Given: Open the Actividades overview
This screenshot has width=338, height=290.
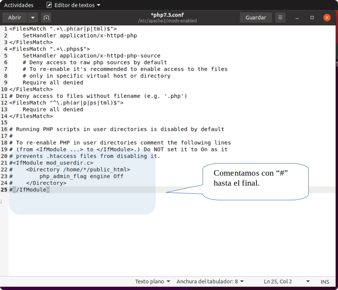Looking at the screenshot, I should point(19,5).
